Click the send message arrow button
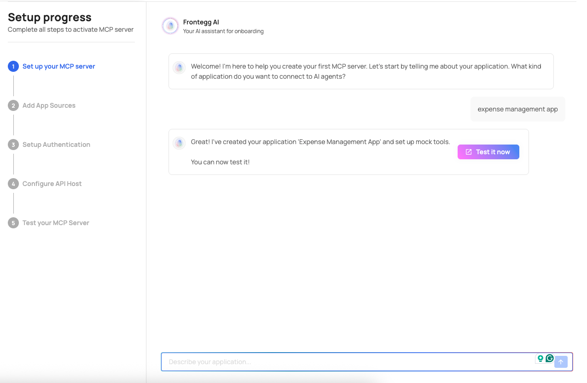 [561, 362]
